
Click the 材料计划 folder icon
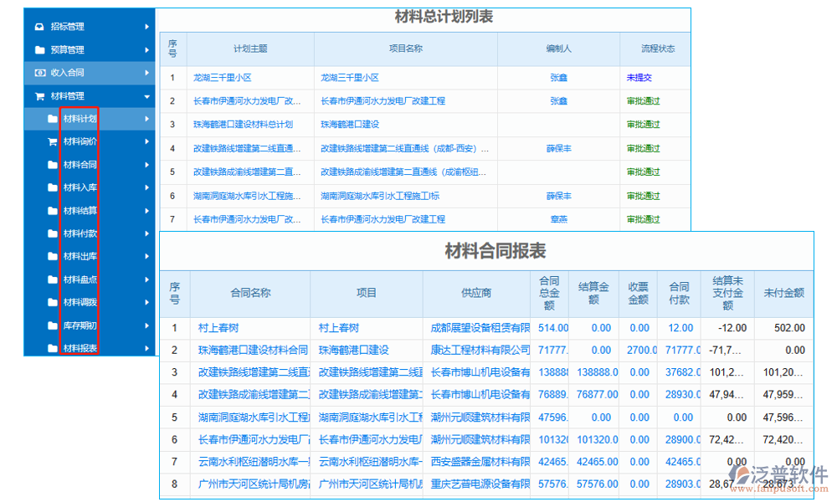pos(52,119)
